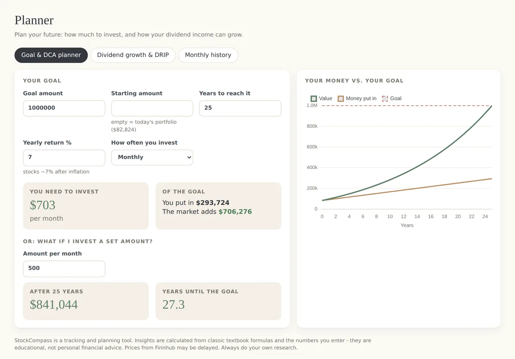The image size is (515, 359).
Task: Click the YOUR GOAL section heading
Action: (42, 81)
